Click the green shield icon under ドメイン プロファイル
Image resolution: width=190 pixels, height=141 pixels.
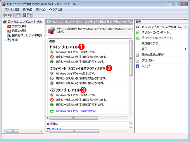(52, 52)
